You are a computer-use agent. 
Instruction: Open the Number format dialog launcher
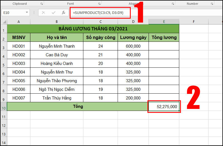(212, 4)
